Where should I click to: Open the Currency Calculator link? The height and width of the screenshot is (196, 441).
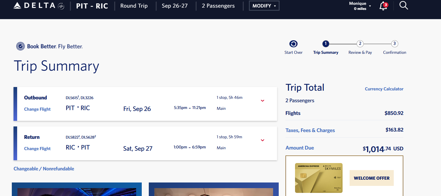(x=384, y=89)
